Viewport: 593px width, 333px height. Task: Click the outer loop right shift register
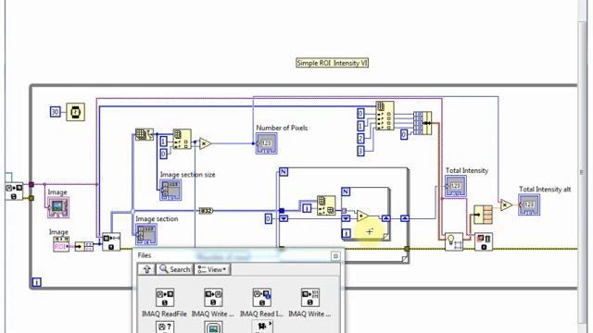click(x=405, y=218)
